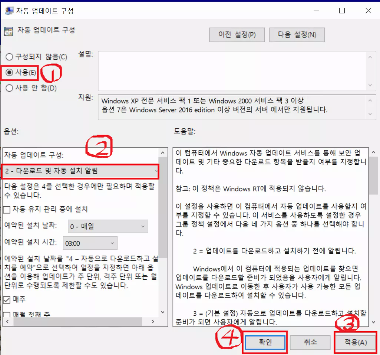Select the 구성되지 않음(C) radio option
The image size is (380, 355).
[9, 56]
